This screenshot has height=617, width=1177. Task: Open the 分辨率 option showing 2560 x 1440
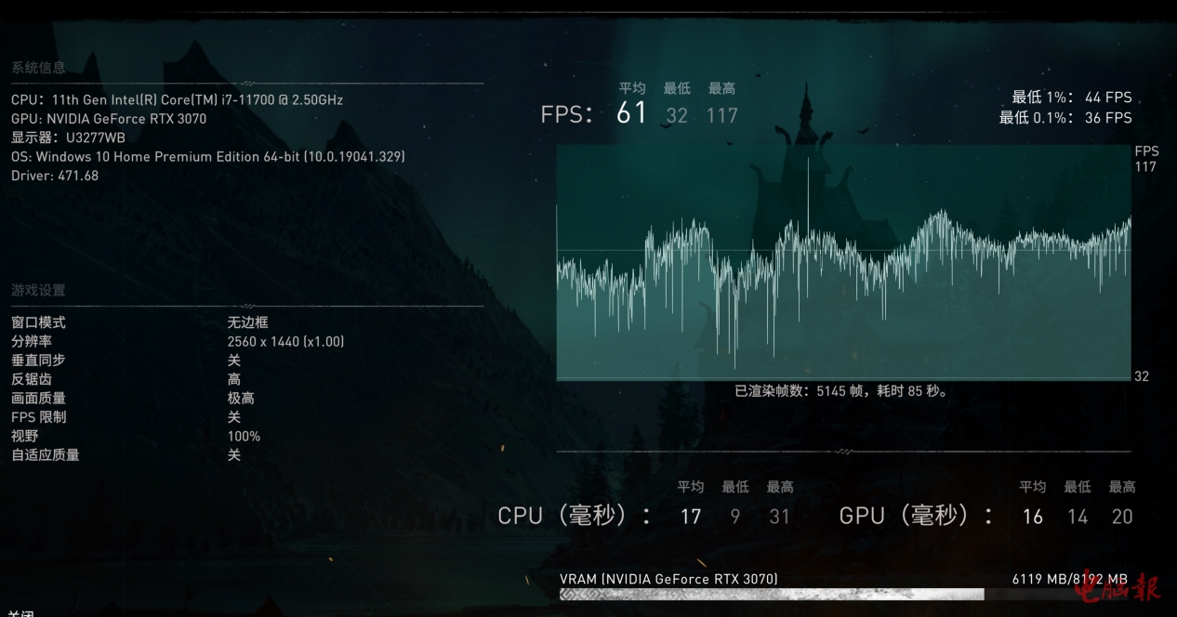tap(285, 342)
